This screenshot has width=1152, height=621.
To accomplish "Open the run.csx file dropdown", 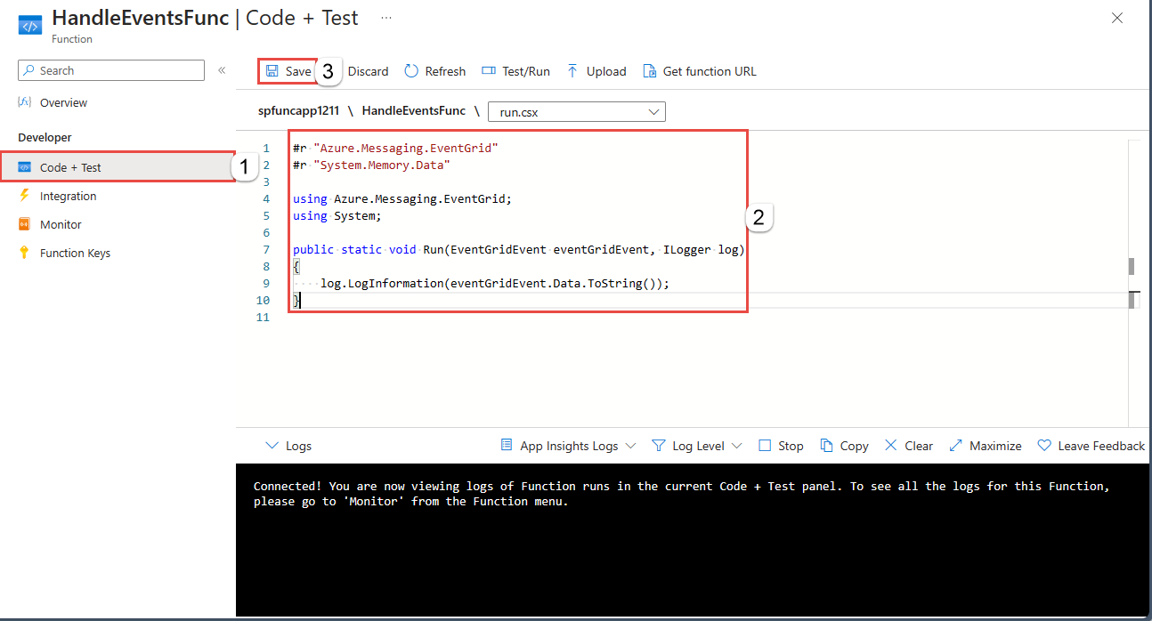I will coord(577,112).
